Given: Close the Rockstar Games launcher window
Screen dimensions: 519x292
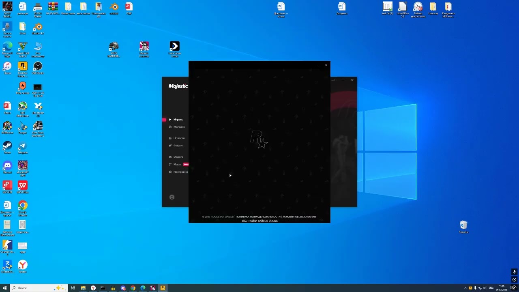Looking at the screenshot, I should [326, 65].
